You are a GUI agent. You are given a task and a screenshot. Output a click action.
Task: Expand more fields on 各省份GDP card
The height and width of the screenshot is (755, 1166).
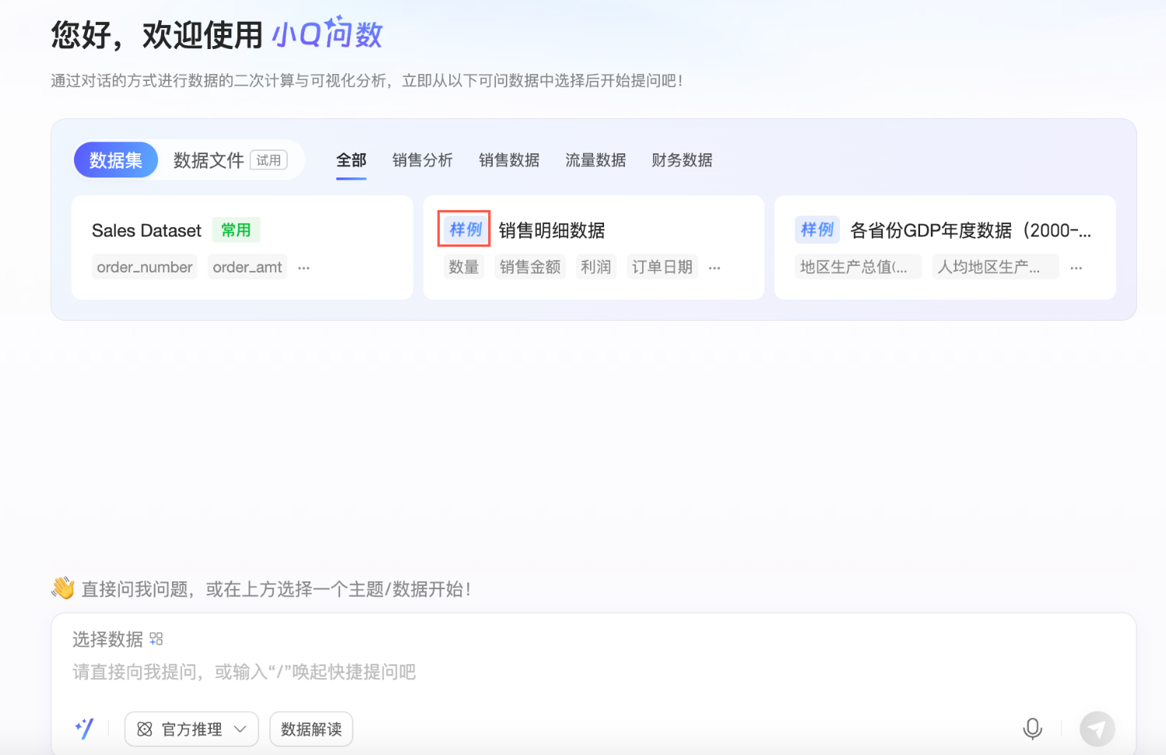(1076, 268)
